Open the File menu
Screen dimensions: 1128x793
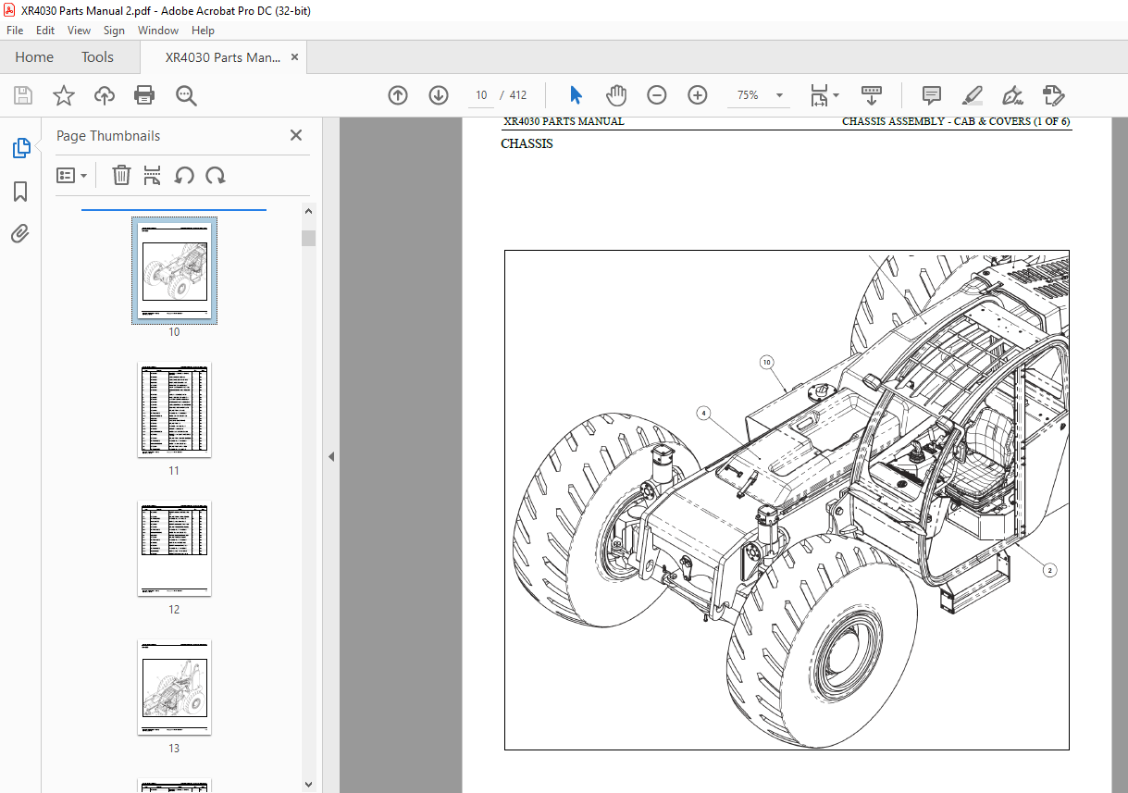[x=15, y=31]
